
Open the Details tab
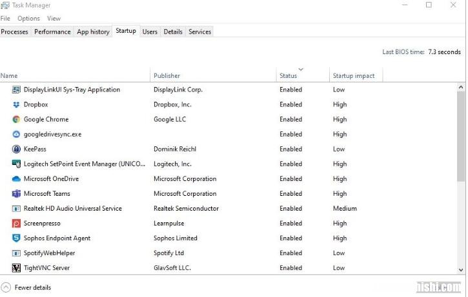tap(173, 32)
